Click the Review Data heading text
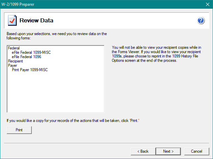Screen dimensions: 213x159 [36, 21]
